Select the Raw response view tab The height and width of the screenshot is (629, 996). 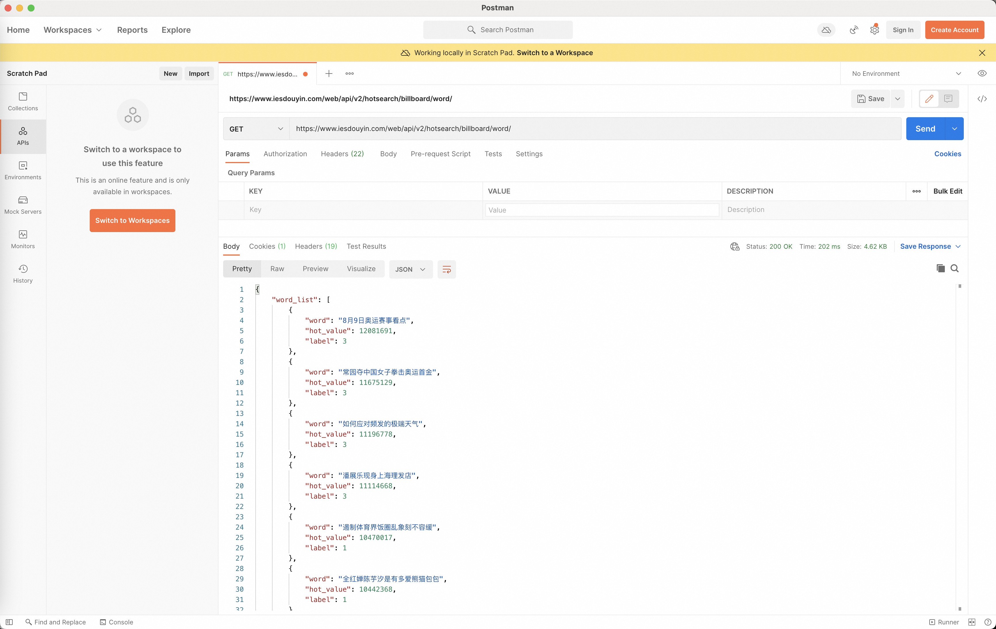(x=277, y=269)
